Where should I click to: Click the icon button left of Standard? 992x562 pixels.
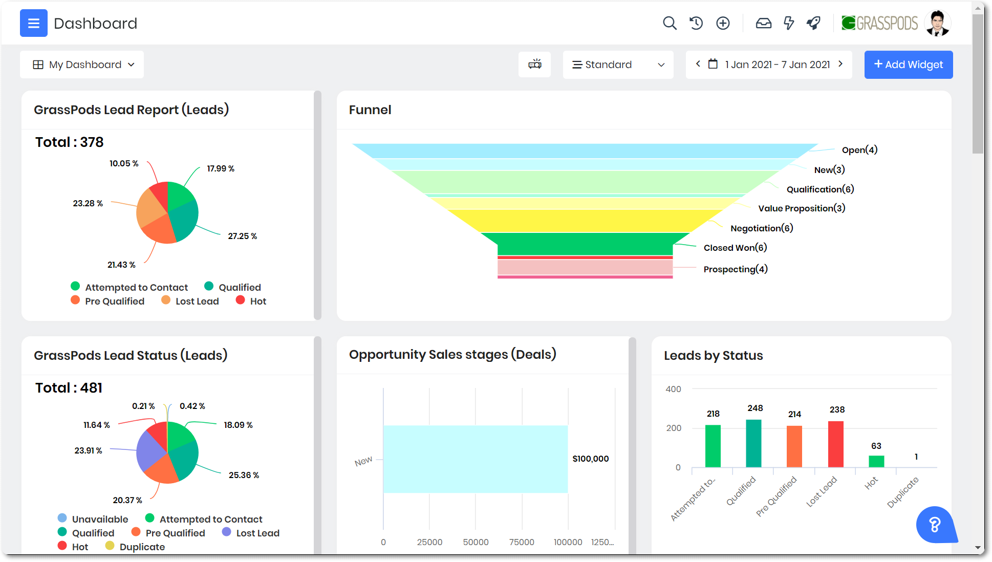[x=534, y=64]
